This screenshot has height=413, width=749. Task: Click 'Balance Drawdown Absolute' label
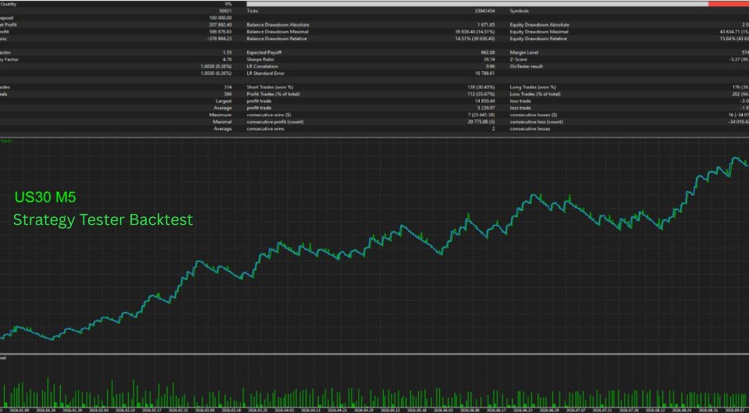pos(278,24)
